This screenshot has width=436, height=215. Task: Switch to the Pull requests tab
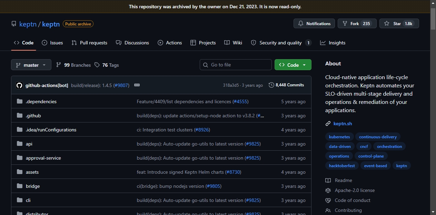tap(89, 43)
